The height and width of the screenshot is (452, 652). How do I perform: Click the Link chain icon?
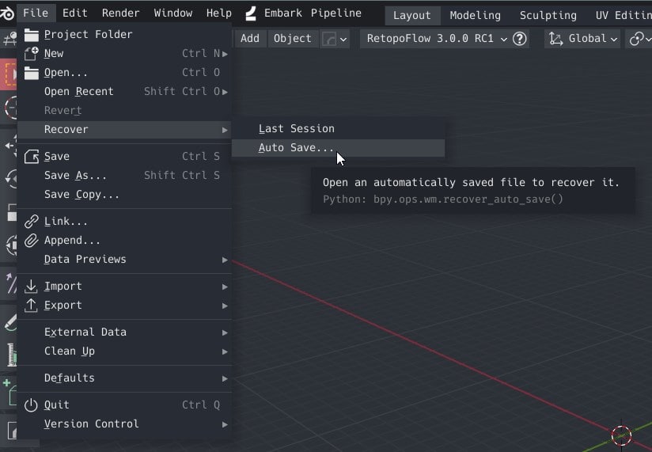[x=31, y=221]
